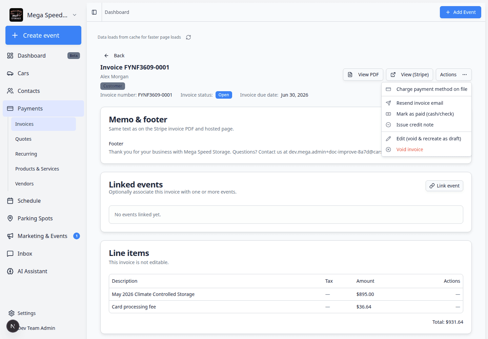Viewport: 488px width, 339px height.
Task: Select Charge payment method on file
Action: (426, 89)
